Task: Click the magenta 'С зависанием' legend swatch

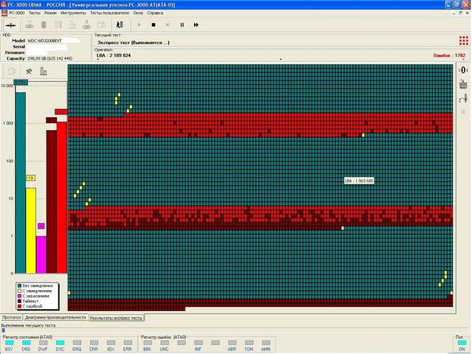Action: click(x=20, y=296)
